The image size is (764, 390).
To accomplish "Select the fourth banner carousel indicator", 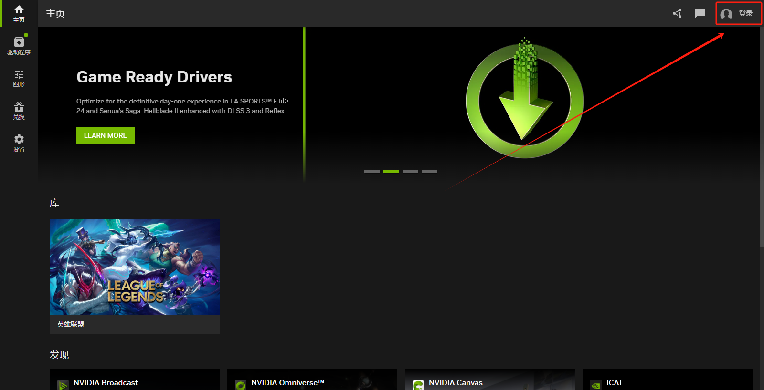I will pyautogui.click(x=429, y=172).
